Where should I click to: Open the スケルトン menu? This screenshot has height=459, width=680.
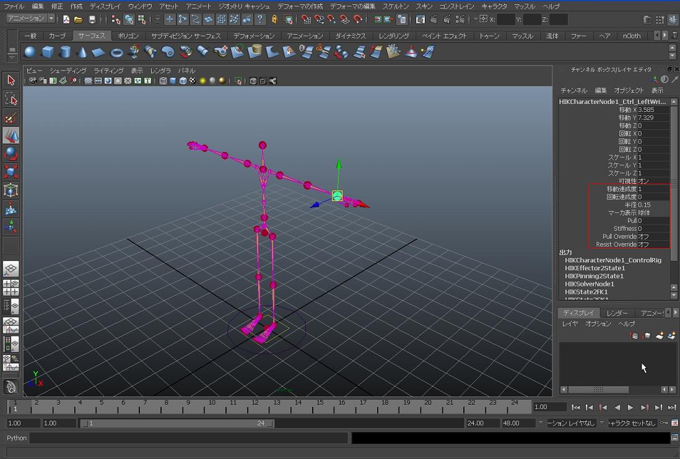click(x=396, y=6)
